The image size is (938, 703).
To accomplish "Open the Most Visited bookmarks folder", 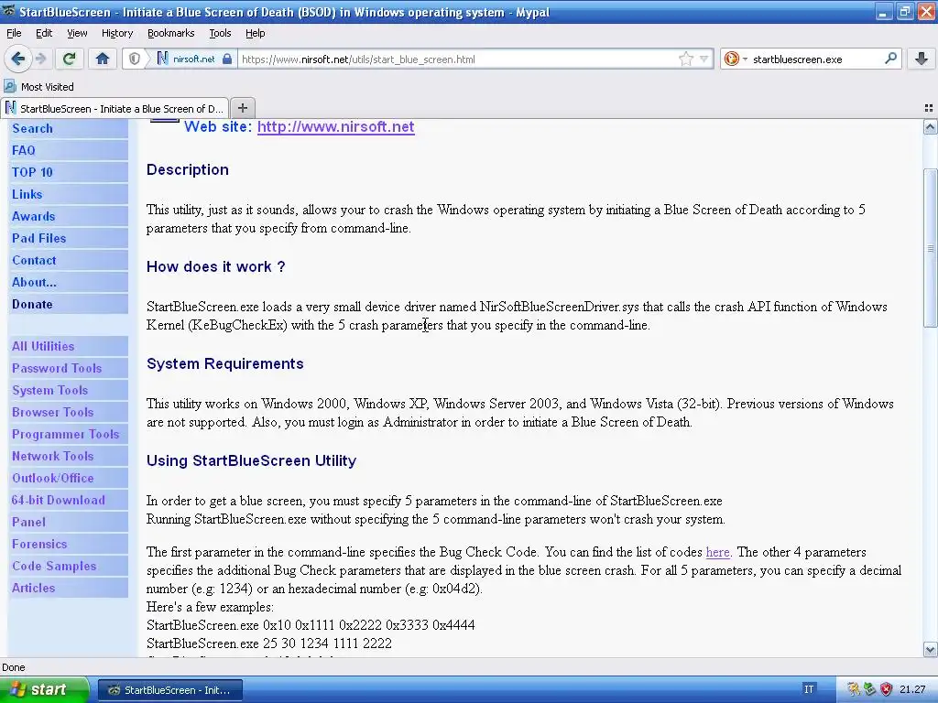I will click(38, 87).
